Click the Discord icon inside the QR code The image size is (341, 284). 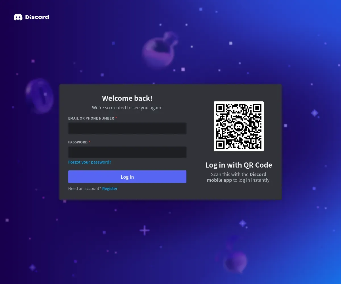click(239, 126)
